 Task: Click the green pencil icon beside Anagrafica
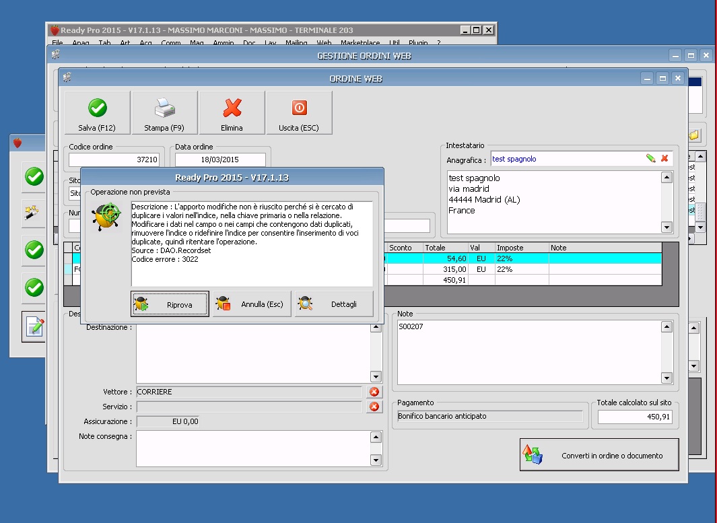click(651, 158)
